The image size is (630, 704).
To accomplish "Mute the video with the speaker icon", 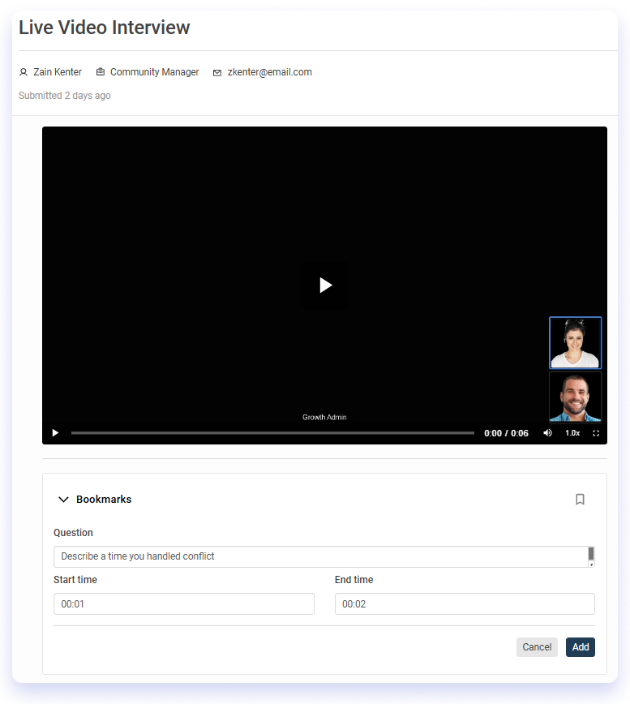I will click(x=547, y=433).
